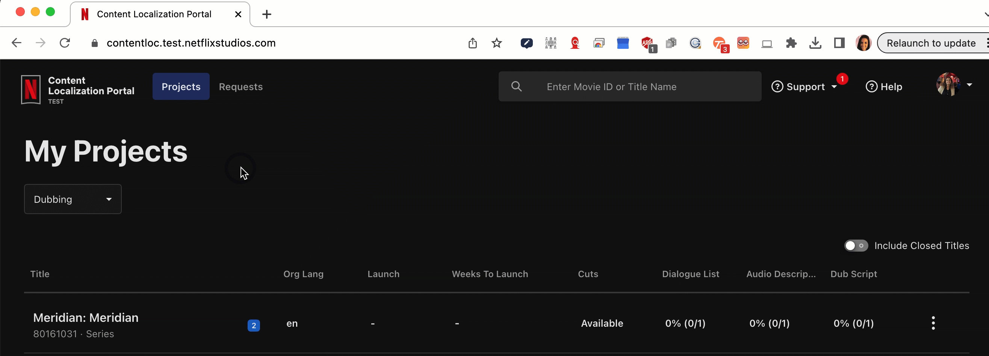
Task: Click the red shield extension with badge 1
Action: coord(648,44)
